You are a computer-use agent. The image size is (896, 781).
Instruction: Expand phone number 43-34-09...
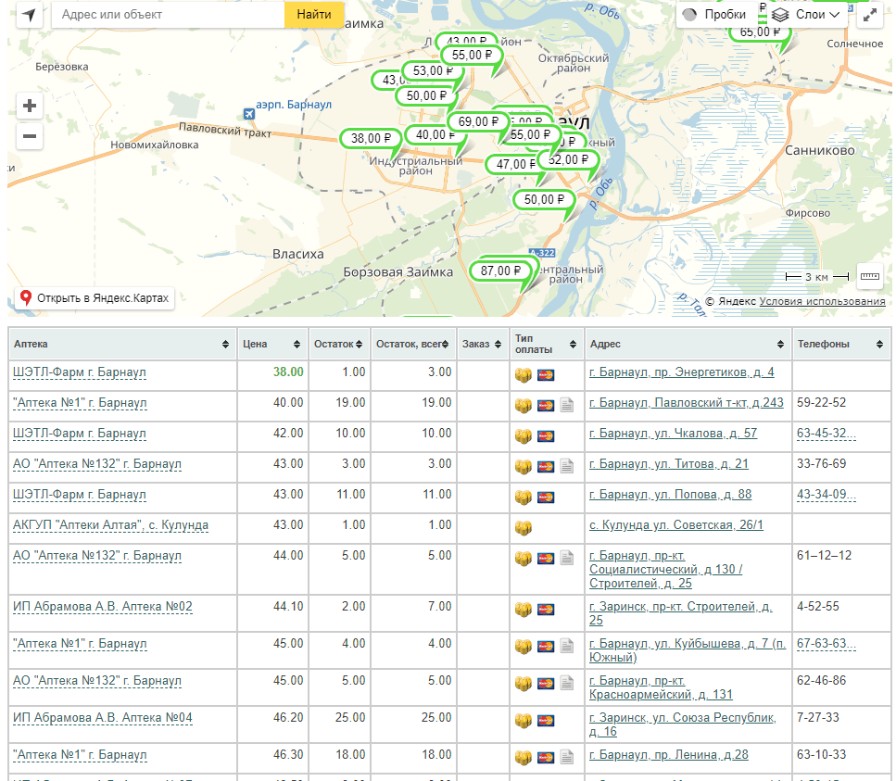pos(827,495)
